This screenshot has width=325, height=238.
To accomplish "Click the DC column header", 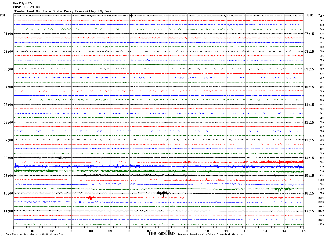I will click(320, 15).
